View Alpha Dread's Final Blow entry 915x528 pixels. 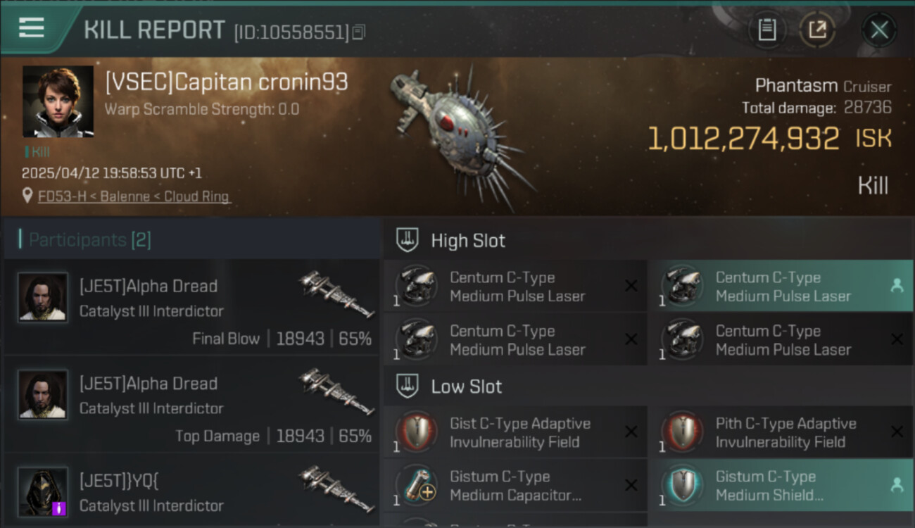point(191,307)
